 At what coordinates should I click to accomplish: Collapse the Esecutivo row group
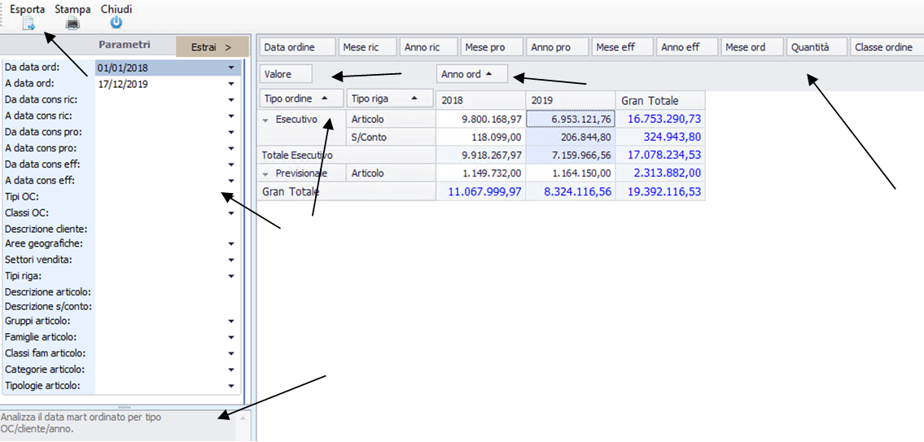tap(266, 120)
